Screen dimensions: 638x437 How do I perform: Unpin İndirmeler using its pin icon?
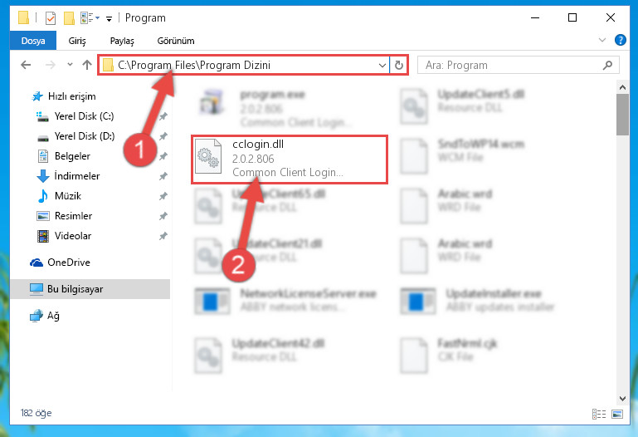(163, 176)
